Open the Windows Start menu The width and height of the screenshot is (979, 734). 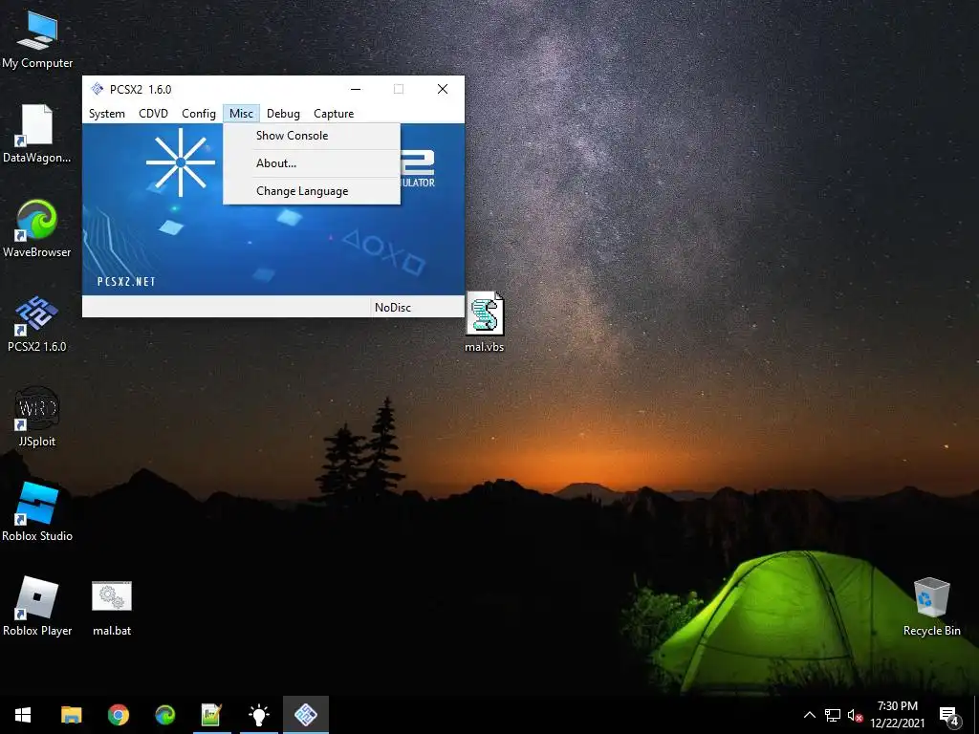(x=23, y=715)
